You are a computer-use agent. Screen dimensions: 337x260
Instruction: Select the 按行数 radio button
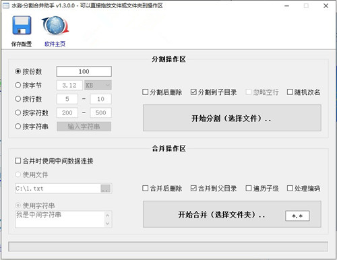pyautogui.click(x=18, y=99)
